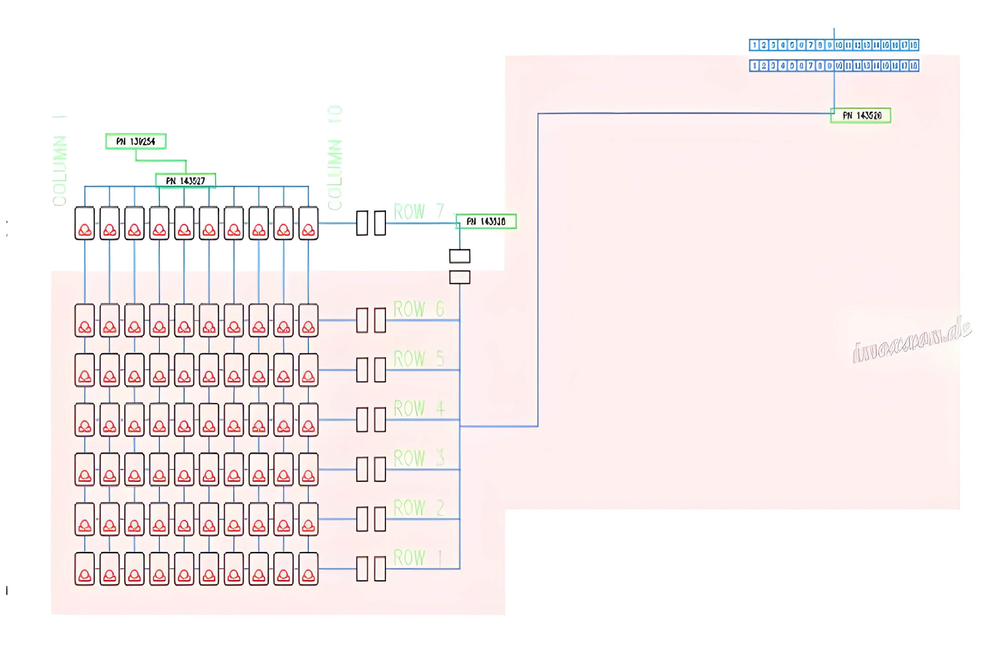
Task: Click the ROW 6 label text
Action: click(x=419, y=309)
